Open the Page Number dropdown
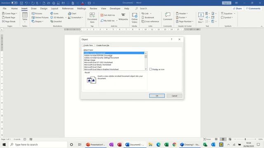Viewport: 264px width, 148px height. tap(185, 21)
